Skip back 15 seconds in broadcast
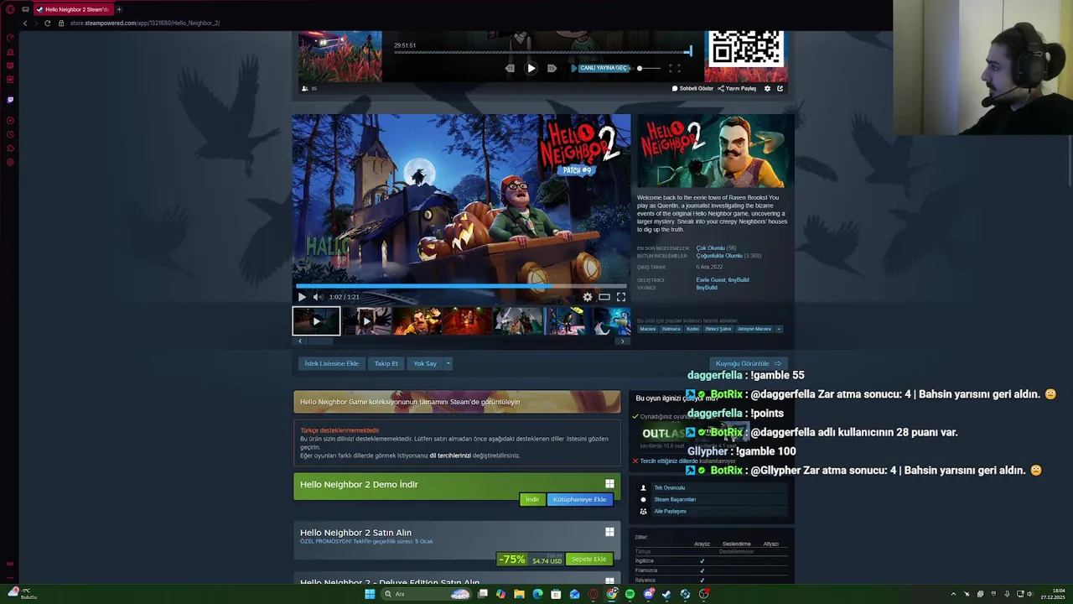Image resolution: width=1073 pixels, height=604 pixels. tap(510, 68)
